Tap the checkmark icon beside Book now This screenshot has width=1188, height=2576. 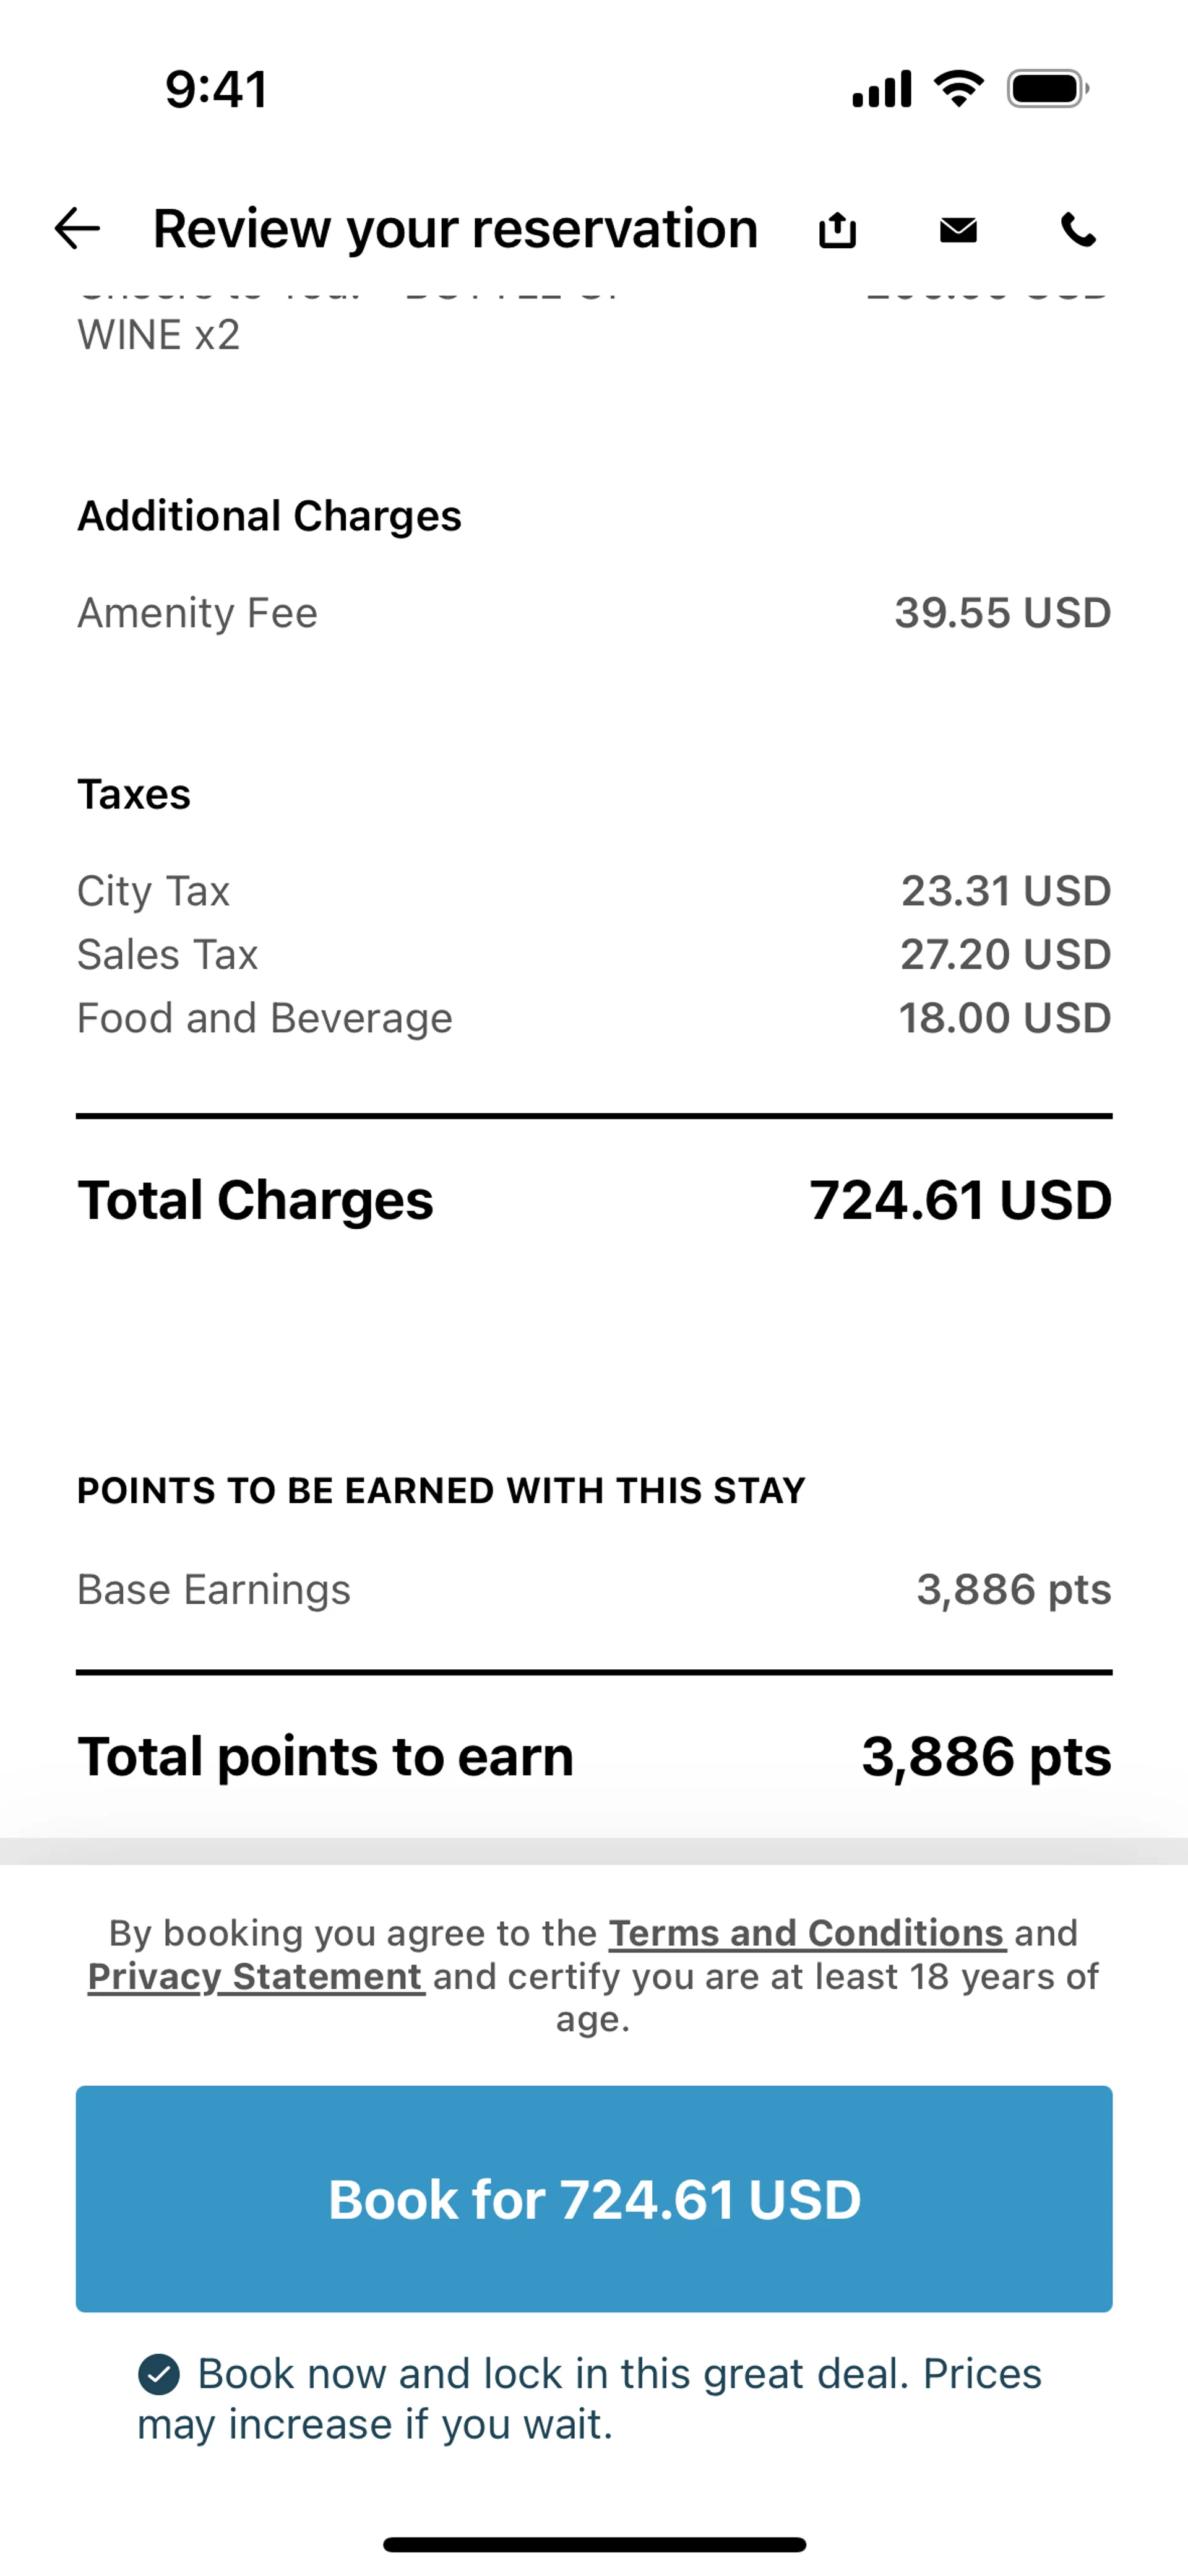tap(159, 2374)
